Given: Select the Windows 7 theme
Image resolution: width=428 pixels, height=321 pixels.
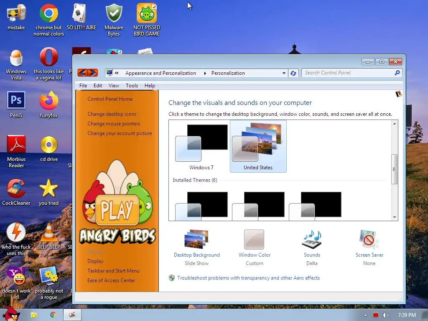Looking at the screenshot, I should point(201,147).
